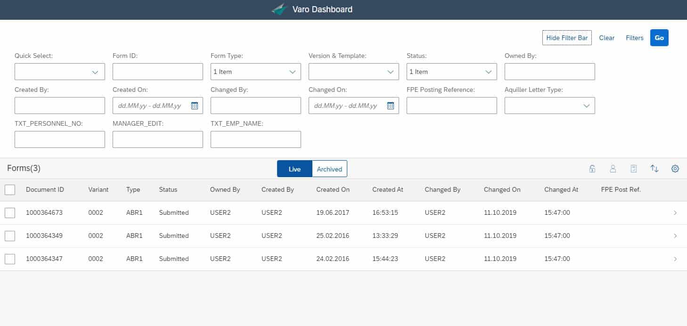Switch to the Archived tab
The height and width of the screenshot is (326, 687).
[329, 169]
